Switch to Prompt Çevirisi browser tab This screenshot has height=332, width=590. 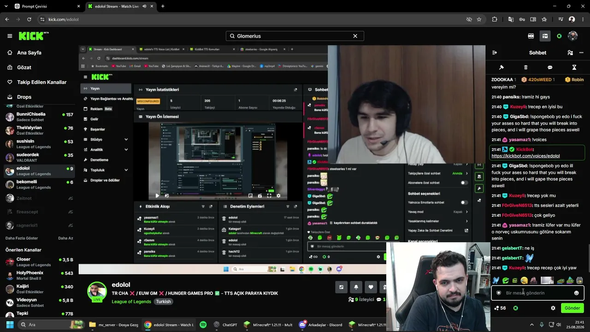tap(46, 6)
